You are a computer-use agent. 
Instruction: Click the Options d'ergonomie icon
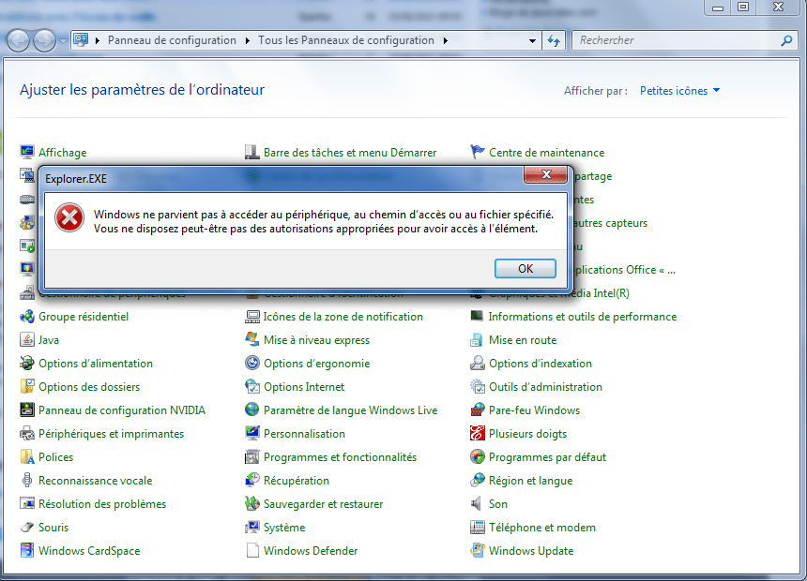click(x=251, y=363)
